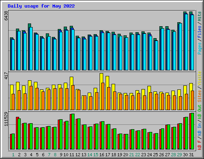Viewport: 204px width, 159px height.
Task: Click day label 20 on x-axis
Action: point(126,155)
